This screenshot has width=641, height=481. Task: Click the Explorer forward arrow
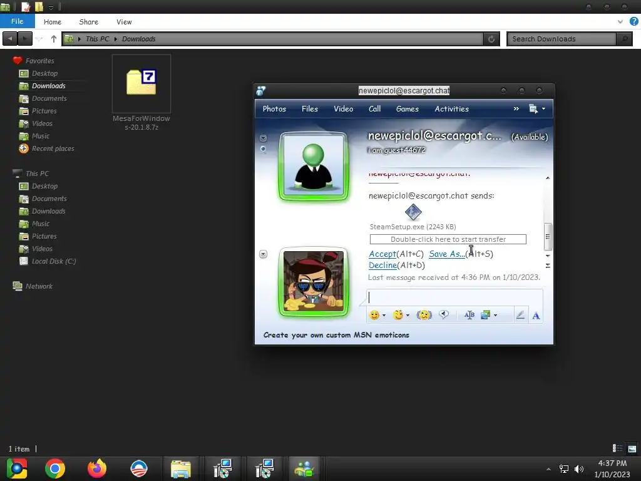[x=25, y=38]
